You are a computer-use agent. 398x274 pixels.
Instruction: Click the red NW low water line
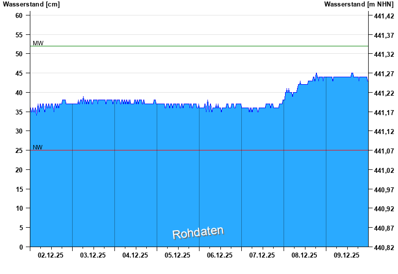tap(199, 150)
